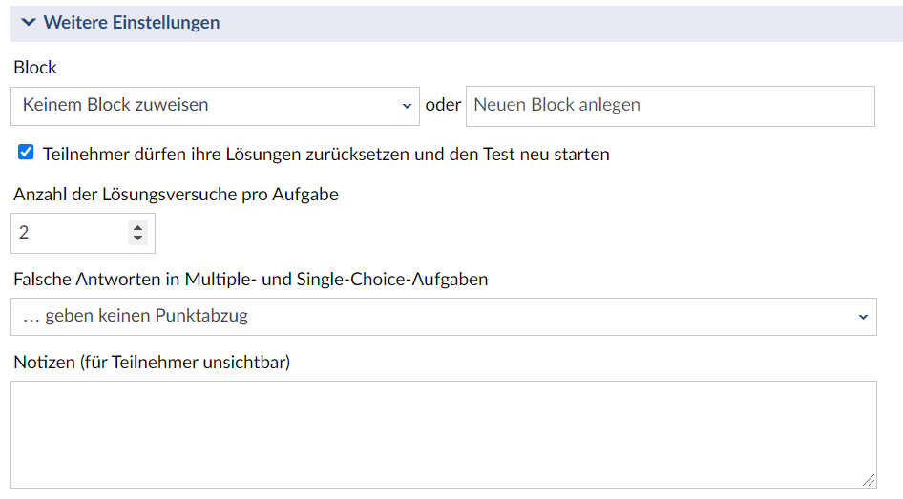The height and width of the screenshot is (499, 903).
Task: Open the geben keinen Punktabzug dropdown
Action: click(444, 317)
